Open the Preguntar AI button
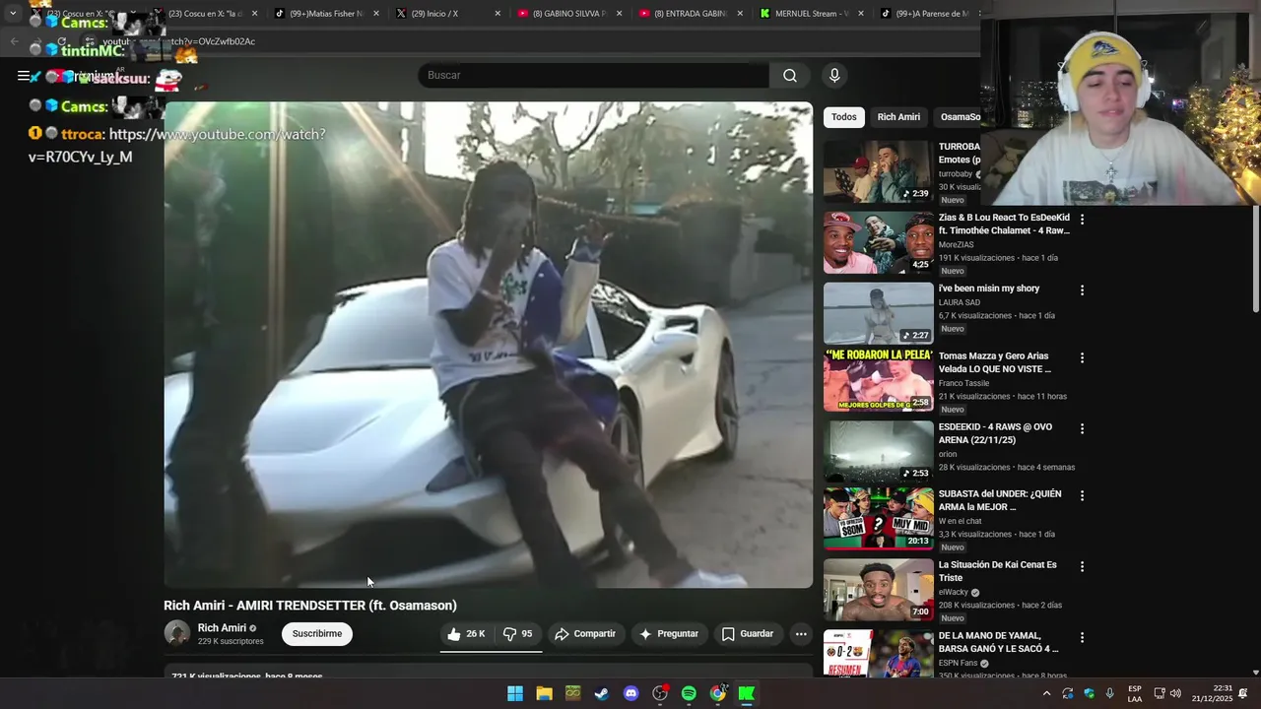Image resolution: width=1261 pixels, height=709 pixels. point(669,634)
